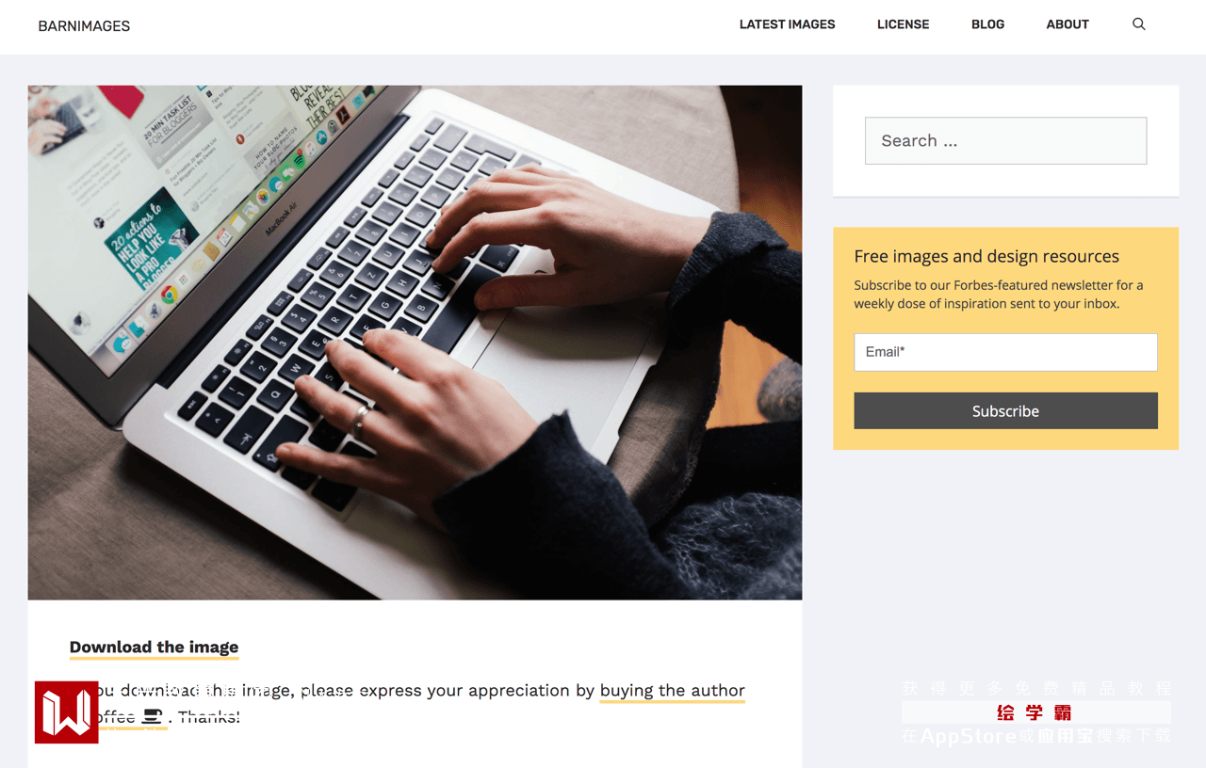Follow the buying the author link
The height and width of the screenshot is (768, 1206).
tap(672, 690)
